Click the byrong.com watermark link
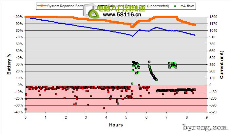This screenshot has width=231, height=134. [x=208, y=127]
